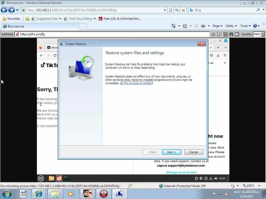
Task: Open Windows Media Player from the taskbar
Action: click(x=71, y=194)
